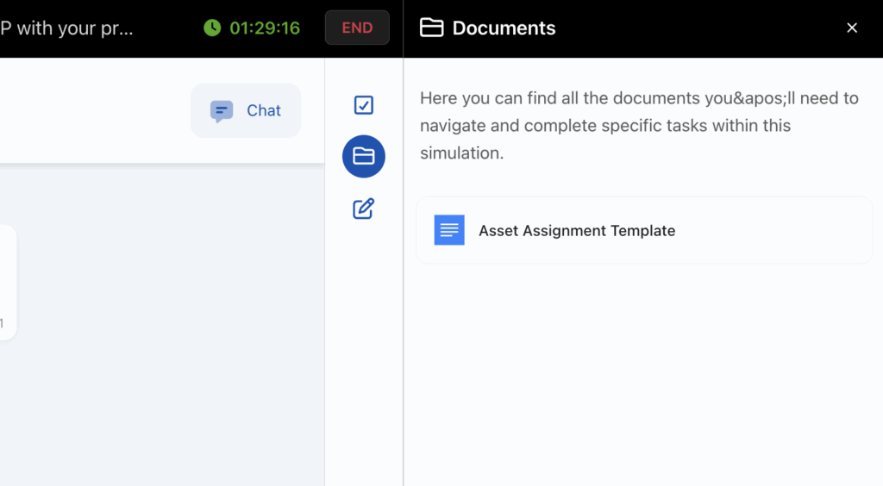Click the blue document file icon
The height and width of the screenshot is (486, 883).
[449, 230]
